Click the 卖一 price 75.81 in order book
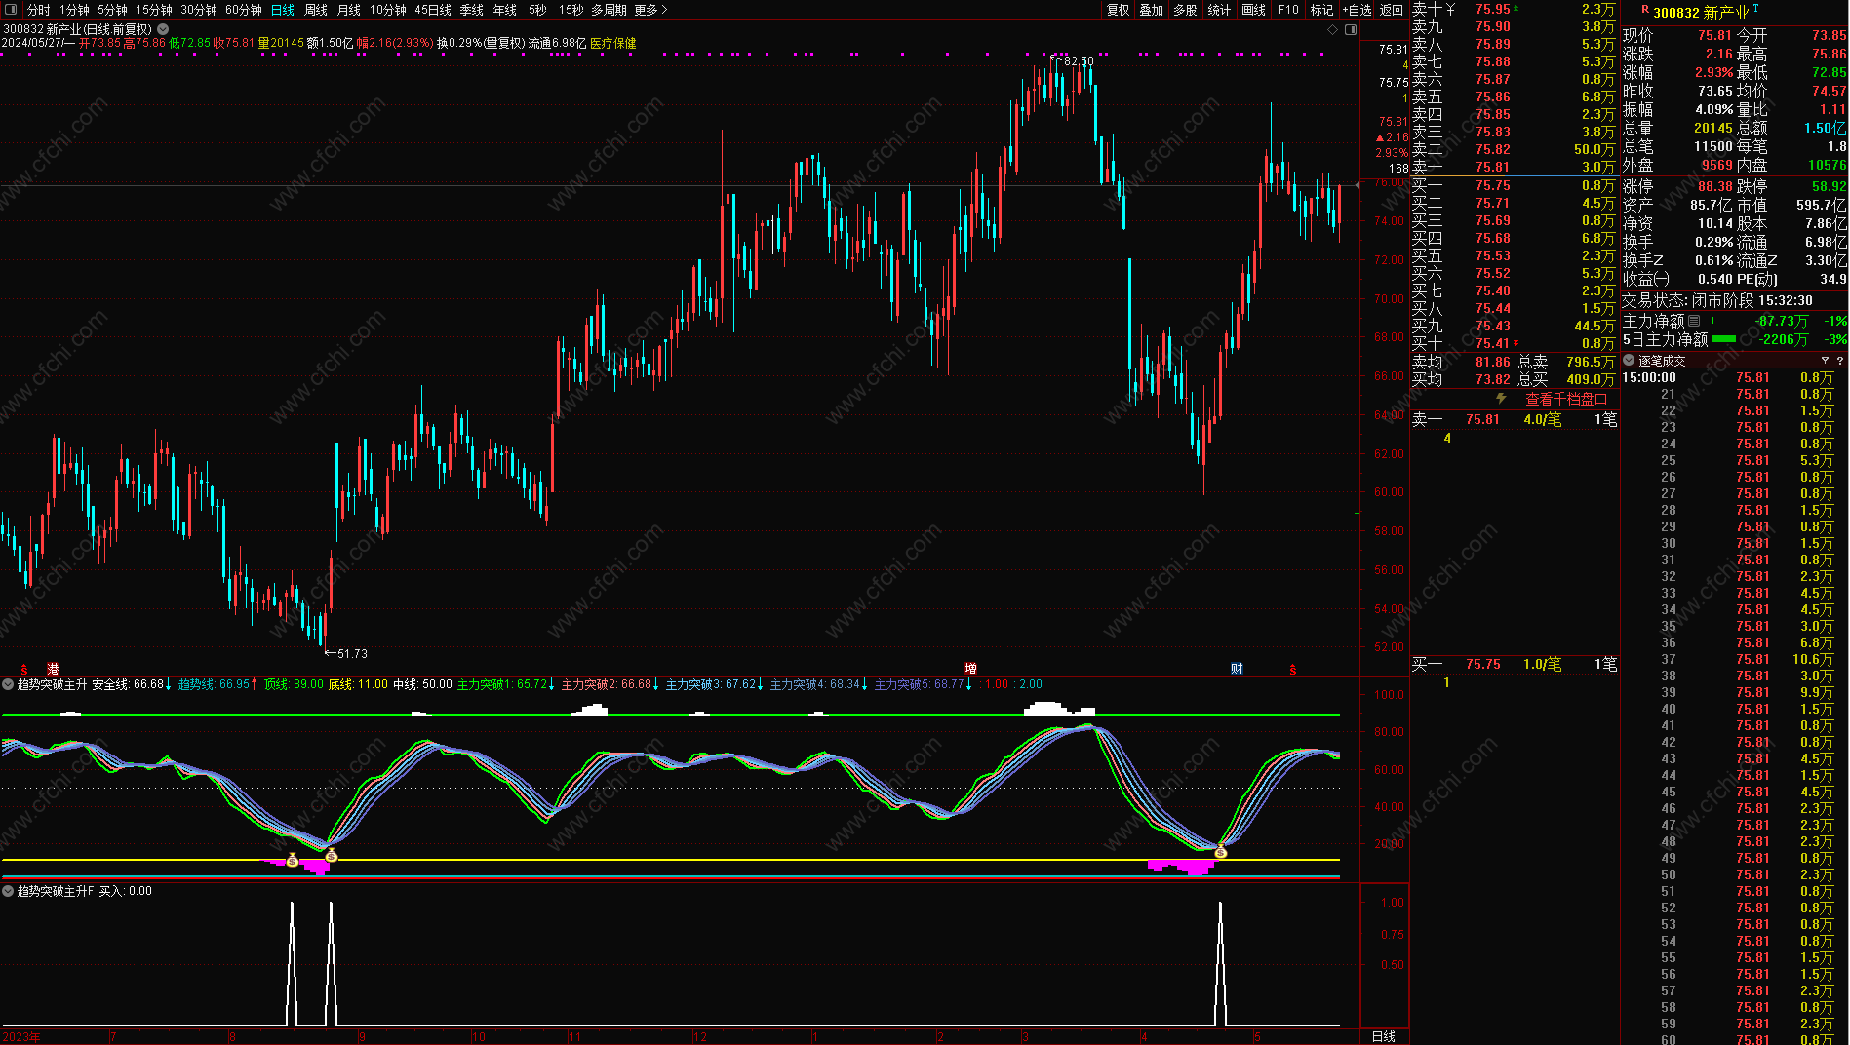1850x1045 pixels. tap(1492, 167)
